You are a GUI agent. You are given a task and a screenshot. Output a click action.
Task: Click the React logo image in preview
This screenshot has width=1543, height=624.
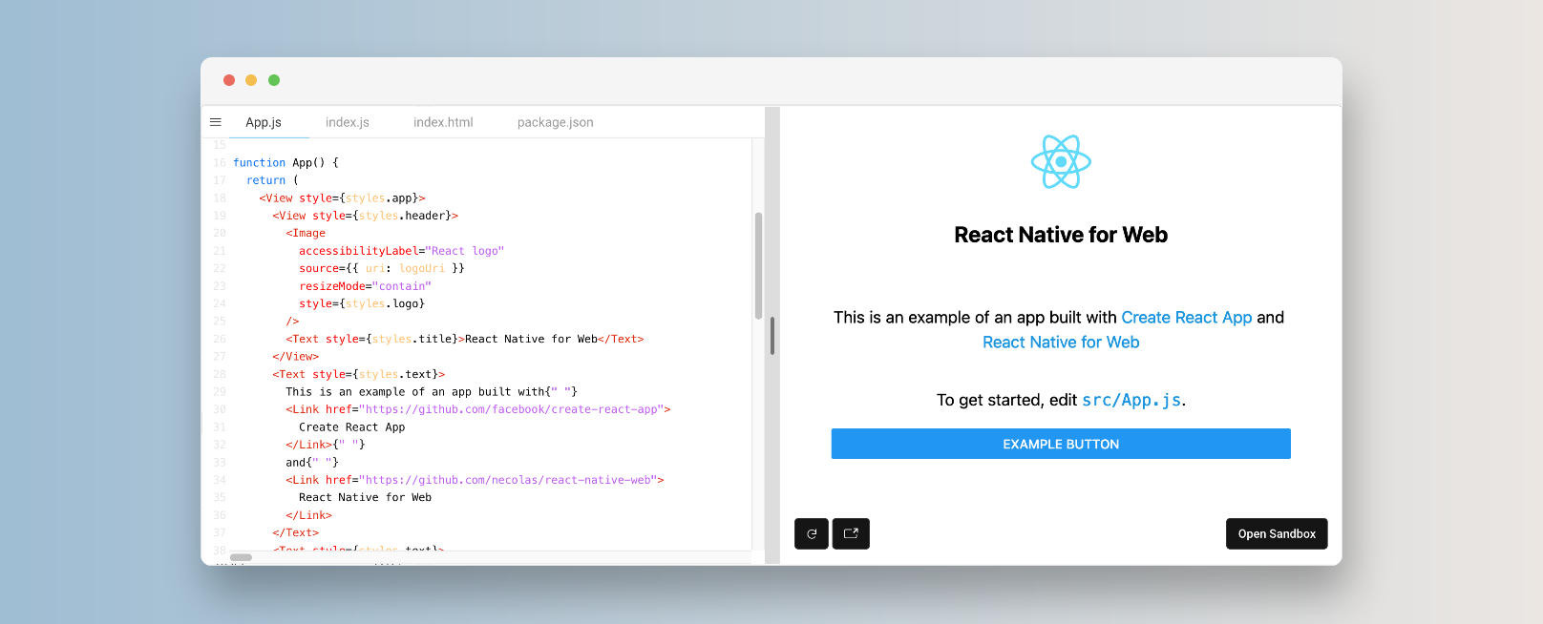tap(1061, 161)
